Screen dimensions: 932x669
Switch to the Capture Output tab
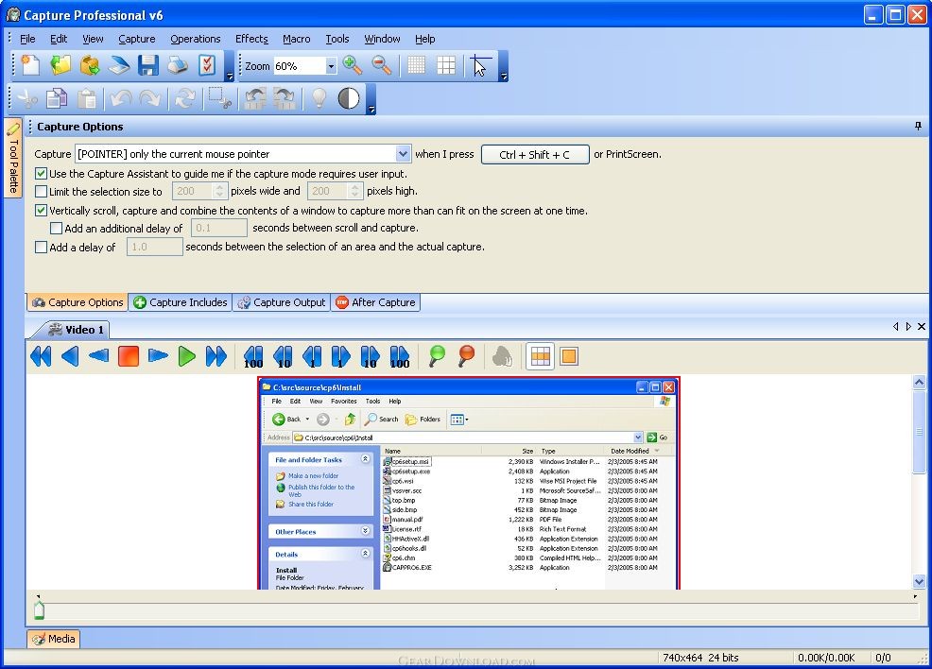tap(281, 302)
